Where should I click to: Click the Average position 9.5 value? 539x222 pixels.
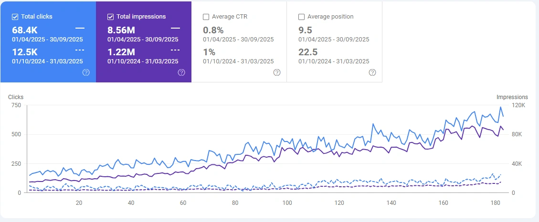click(x=305, y=30)
